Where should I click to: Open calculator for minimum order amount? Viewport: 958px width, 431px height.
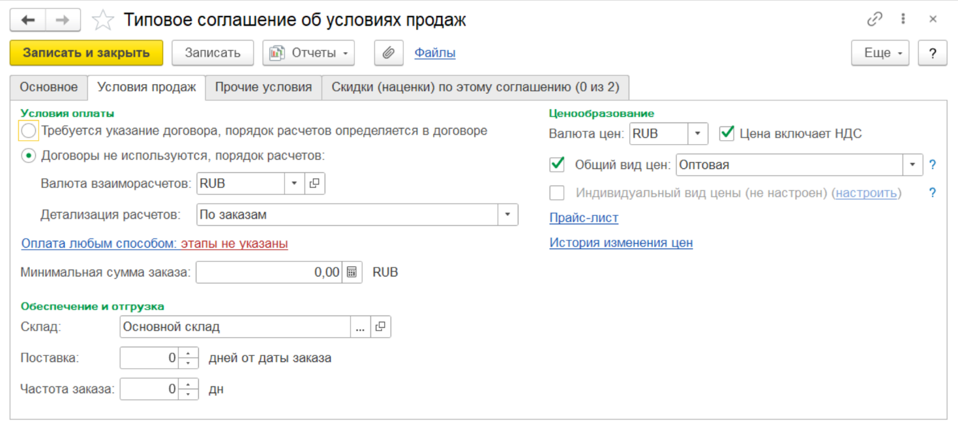pyautogui.click(x=352, y=273)
